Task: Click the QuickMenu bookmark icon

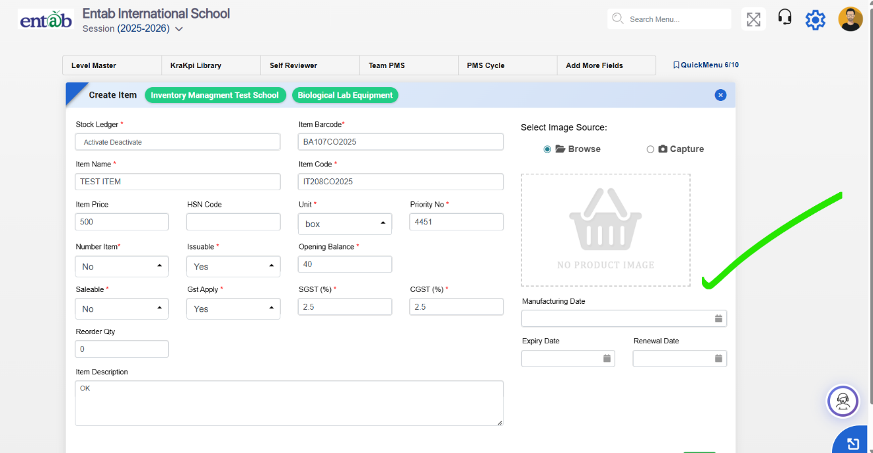Action: [x=676, y=65]
